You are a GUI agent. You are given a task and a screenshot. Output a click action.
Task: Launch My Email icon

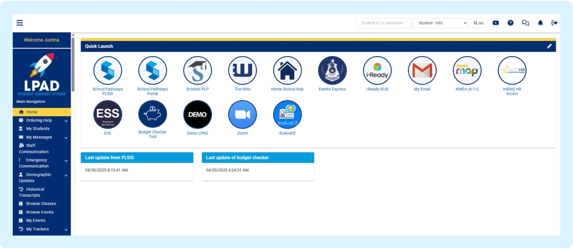click(422, 71)
